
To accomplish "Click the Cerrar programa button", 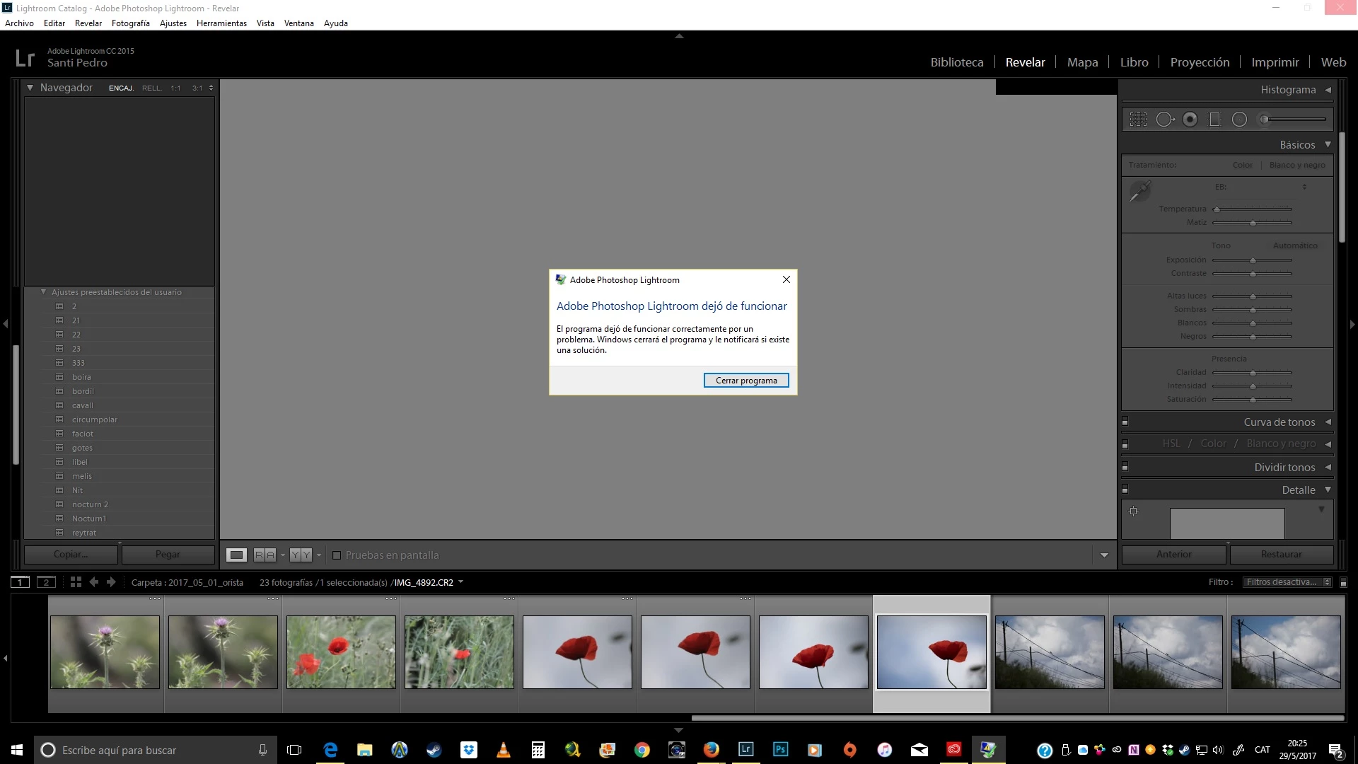I will (x=746, y=381).
